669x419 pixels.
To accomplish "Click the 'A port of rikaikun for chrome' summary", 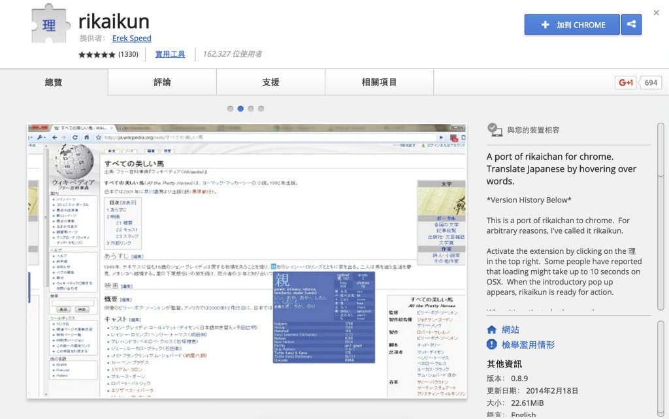I will (x=561, y=169).
